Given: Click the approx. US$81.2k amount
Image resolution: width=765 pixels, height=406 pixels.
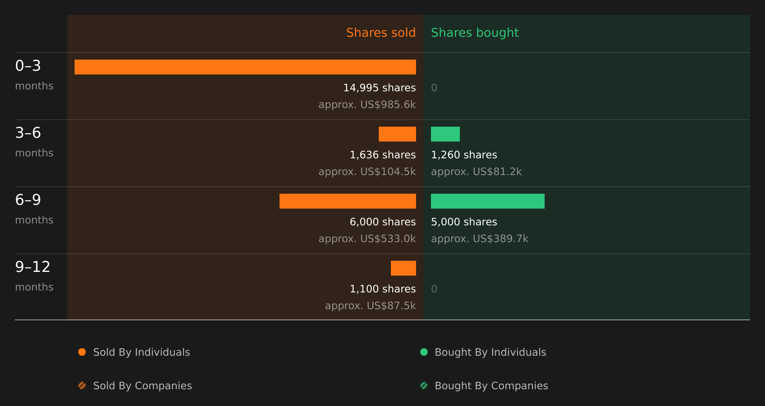Looking at the screenshot, I should pyautogui.click(x=476, y=172).
